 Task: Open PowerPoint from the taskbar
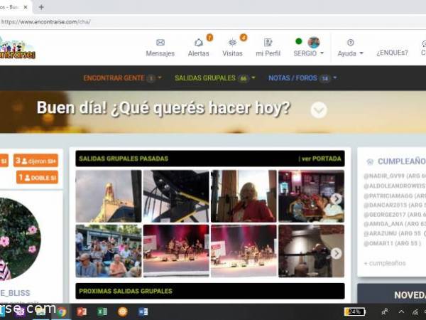pos(82,311)
